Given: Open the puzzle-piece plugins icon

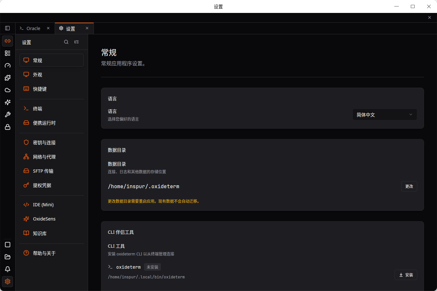Looking at the screenshot, I should (x=7, y=78).
